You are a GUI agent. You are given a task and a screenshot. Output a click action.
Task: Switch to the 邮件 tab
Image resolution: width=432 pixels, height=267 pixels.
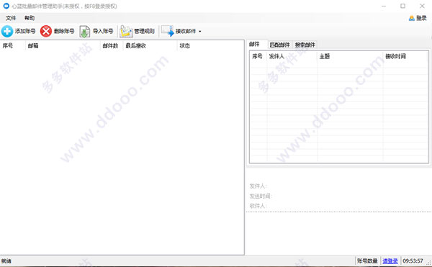254,44
